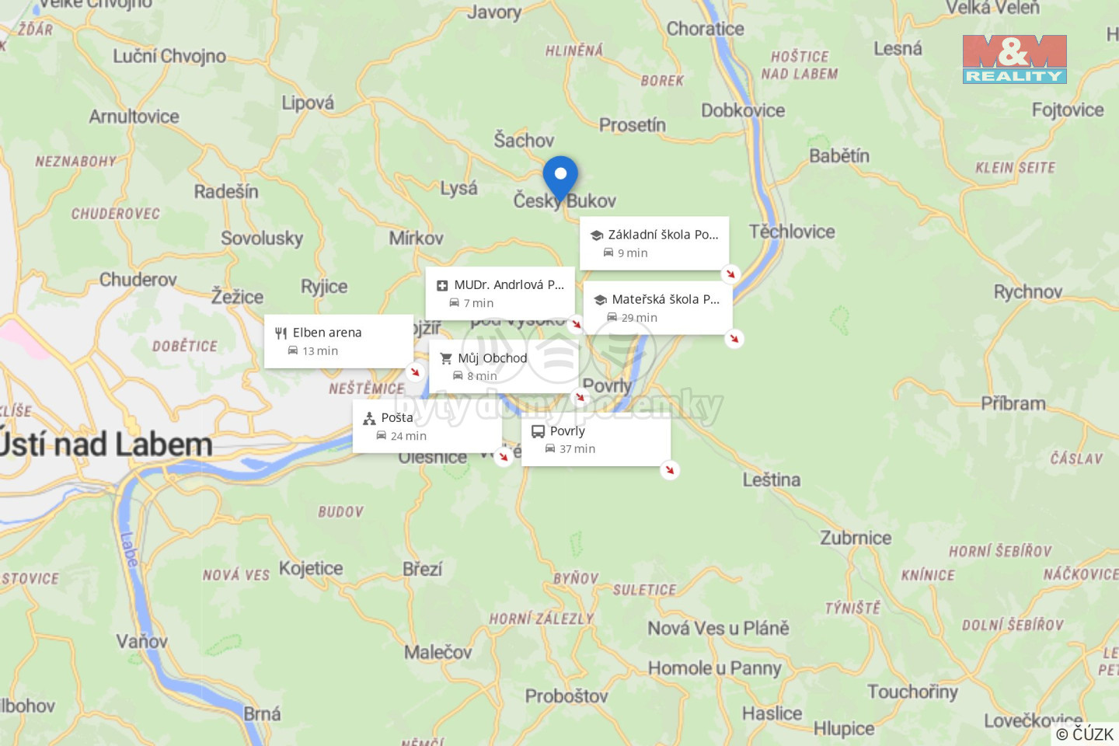Screen dimensions: 1119x746
Task: Click the ČÚZK copyright link
Action: point(1085,734)
